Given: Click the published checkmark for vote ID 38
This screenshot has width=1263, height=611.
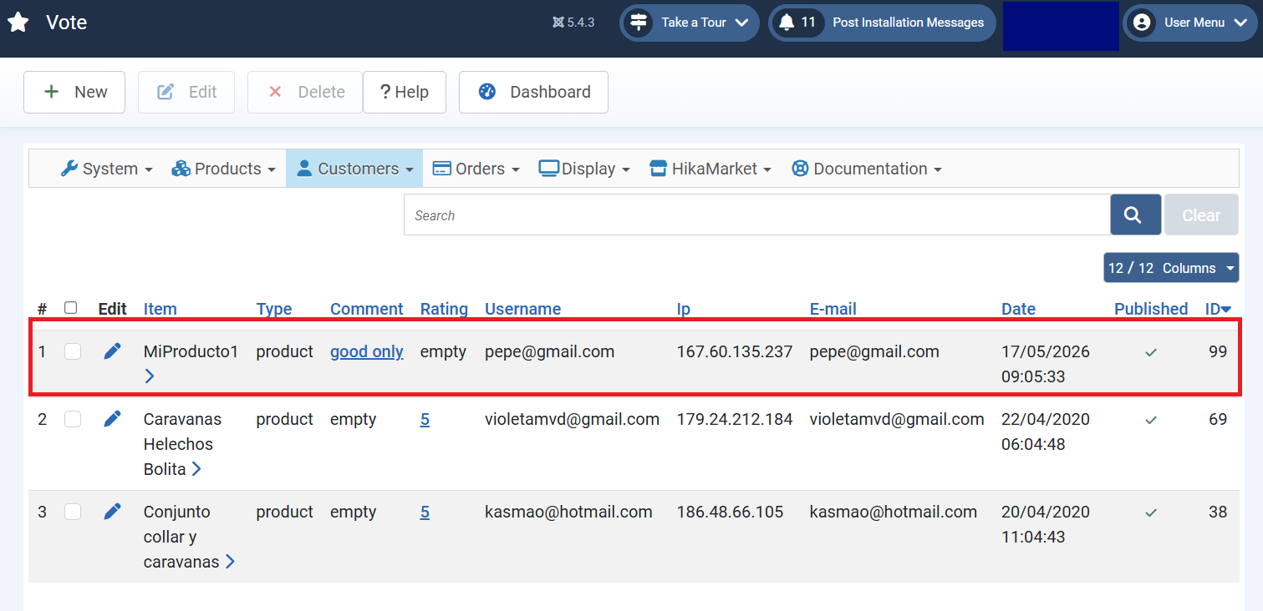Looking at the screenshot, I should [x=1151, y=513].
